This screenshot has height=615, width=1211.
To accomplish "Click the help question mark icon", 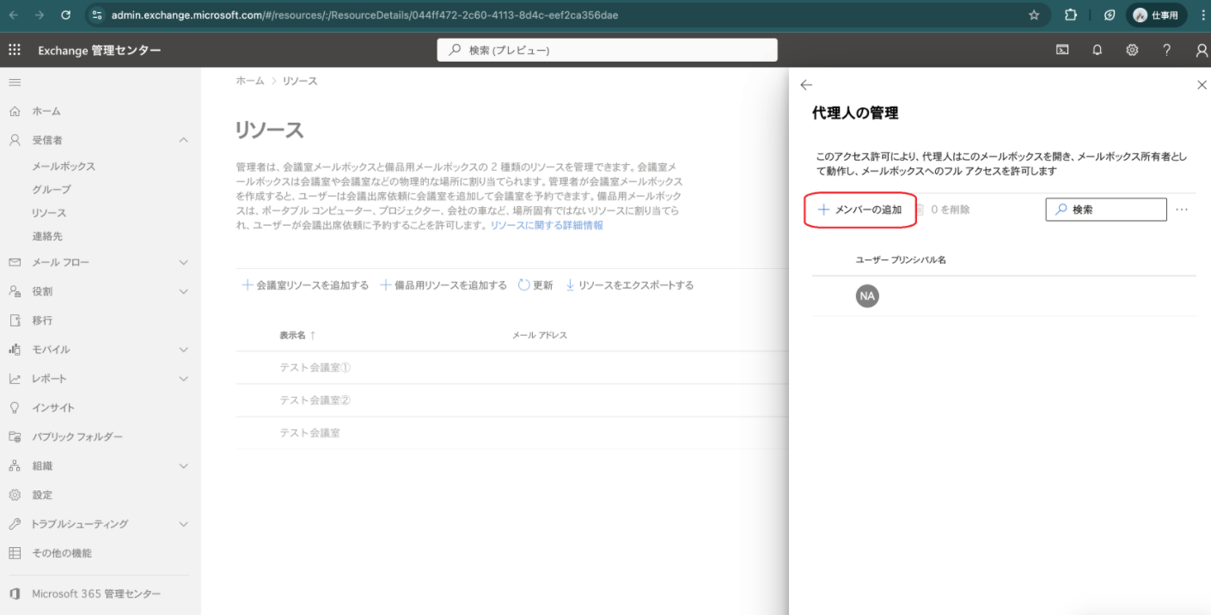I will (1166, 50).
